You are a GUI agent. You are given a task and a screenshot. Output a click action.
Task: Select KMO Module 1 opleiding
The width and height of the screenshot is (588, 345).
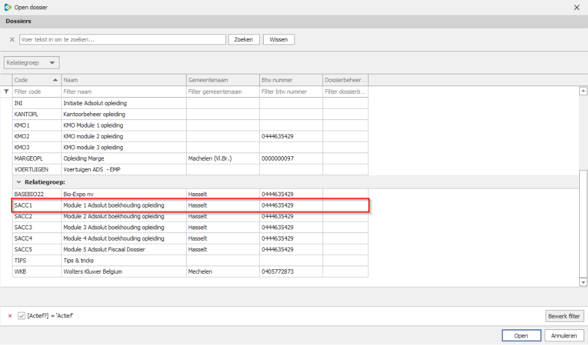point(93,126)
